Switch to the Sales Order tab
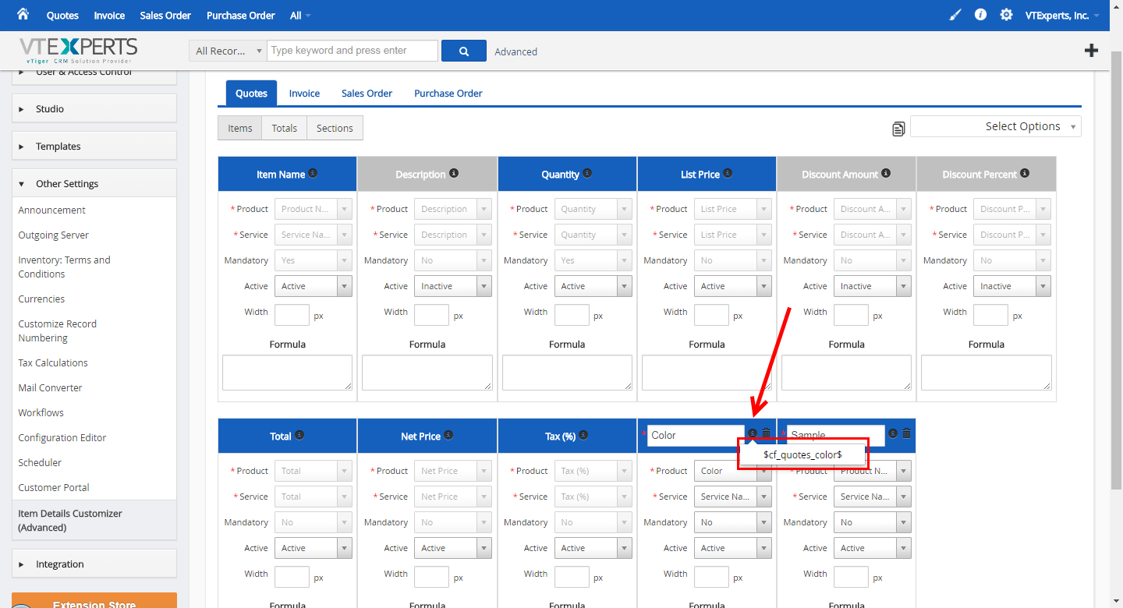Image resolution: width=1123 pixels, height=608 pixels. (x=367, y=93)
